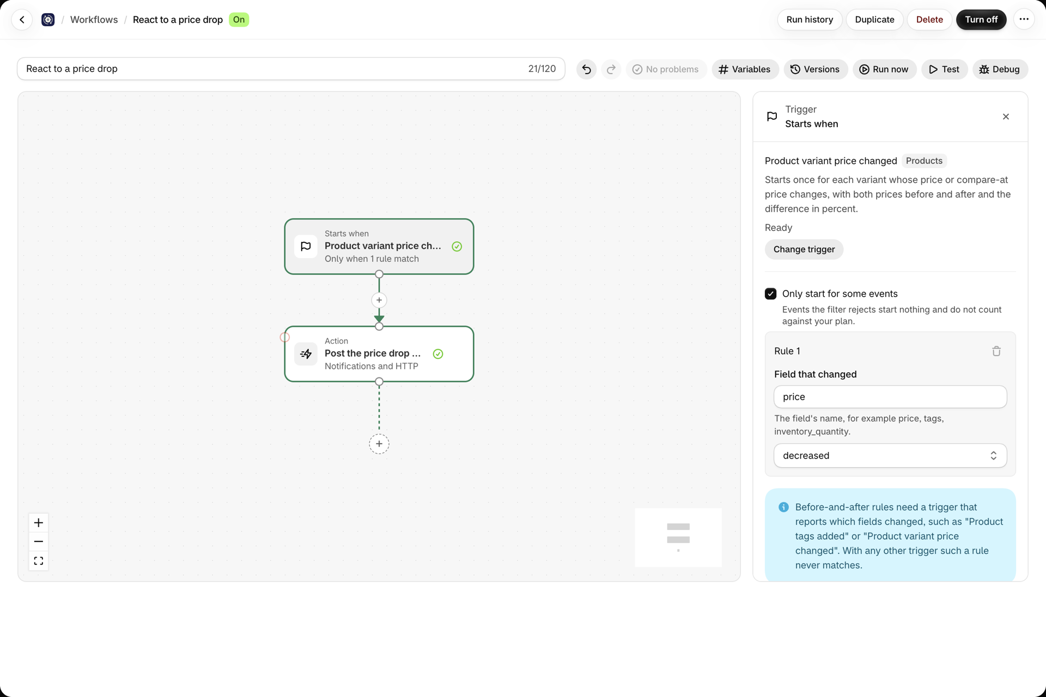Click the flag icon in trigger node
1046x697 pixels.
pyautogui.click(x=306, y=246)
